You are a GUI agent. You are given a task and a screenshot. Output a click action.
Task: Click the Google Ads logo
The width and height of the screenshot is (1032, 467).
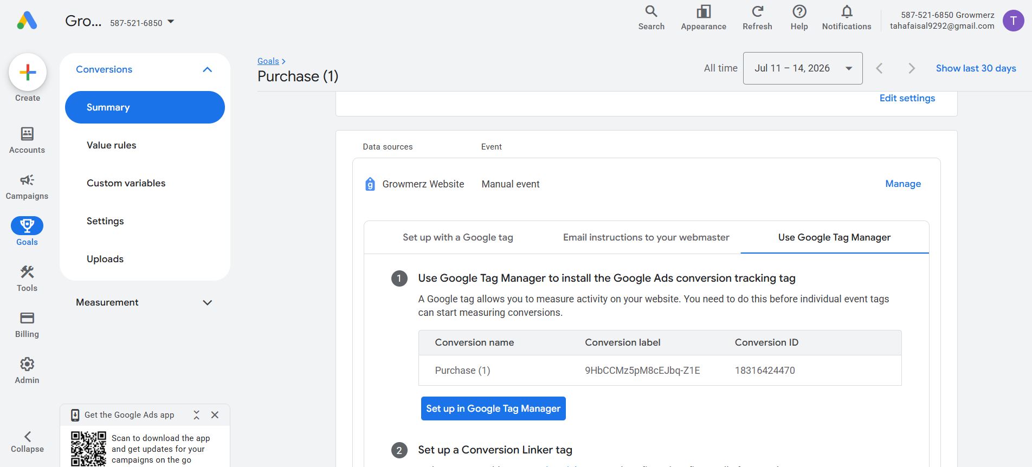[x=27, y=21]
